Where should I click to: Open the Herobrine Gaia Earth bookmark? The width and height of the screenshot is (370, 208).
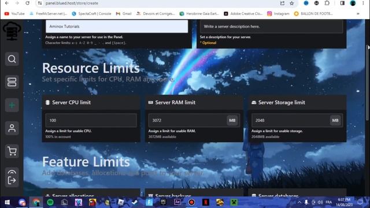tap(199, 14)
